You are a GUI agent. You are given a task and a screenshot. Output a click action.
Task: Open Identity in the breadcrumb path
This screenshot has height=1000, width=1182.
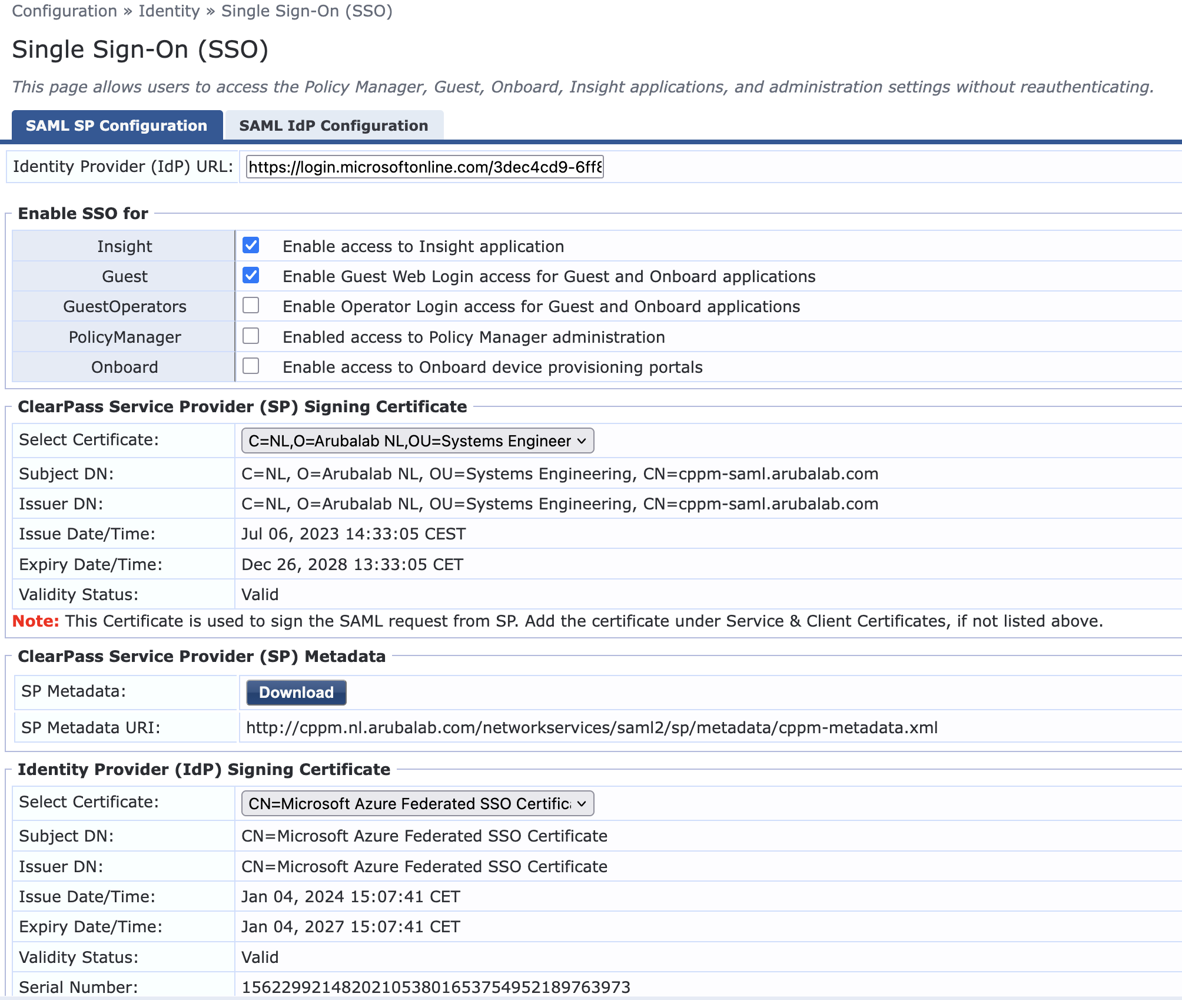click(169, 11)
